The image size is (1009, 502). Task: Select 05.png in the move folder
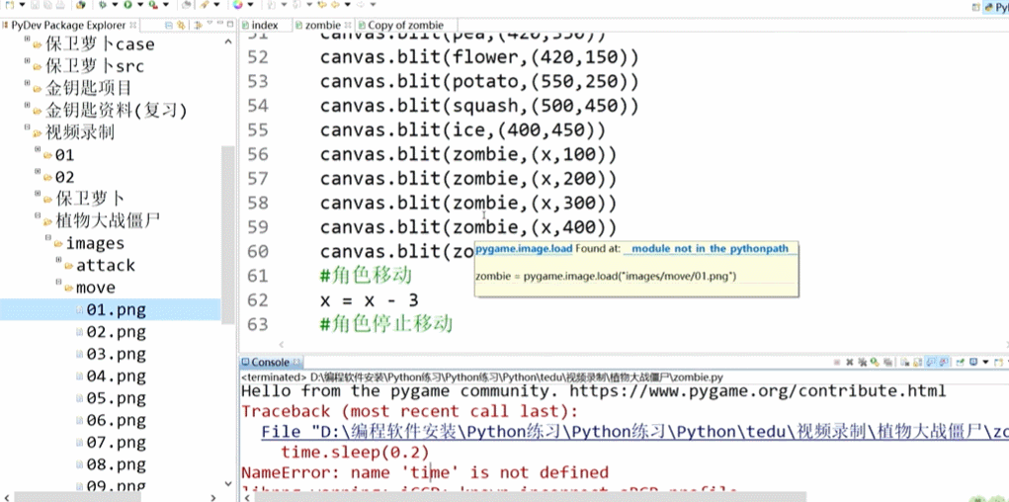(x=116, y=398)
